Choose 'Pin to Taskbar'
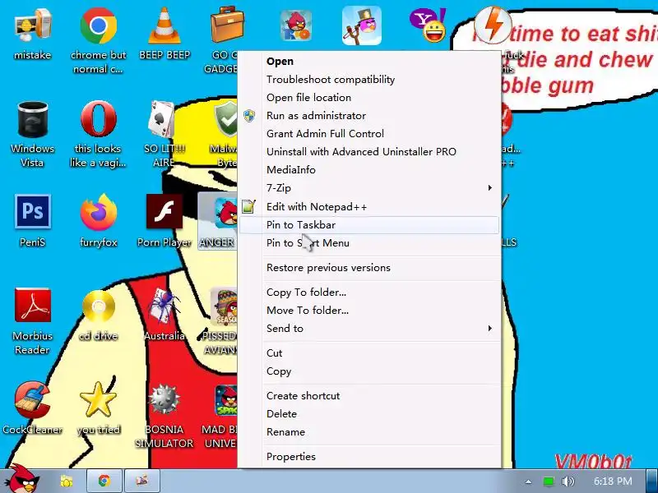The height and width of the screenshot is (493, 658). [369, 224]
